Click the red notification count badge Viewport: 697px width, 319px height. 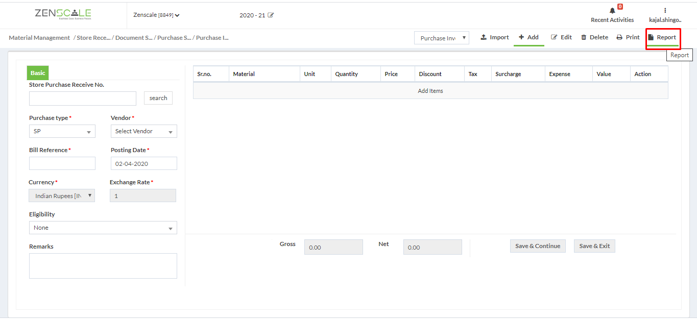pyautogui.click(x=620, y=7)
